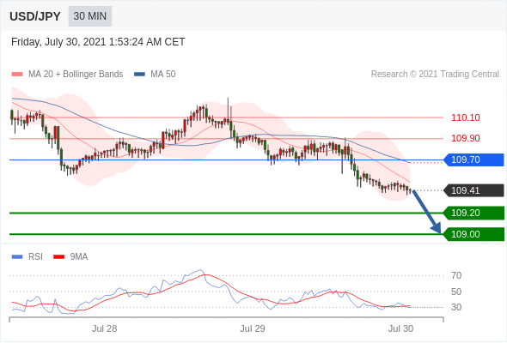Click the red 110.10 resistance label
The width and height of the screenshot is (507, 343).
465,117
